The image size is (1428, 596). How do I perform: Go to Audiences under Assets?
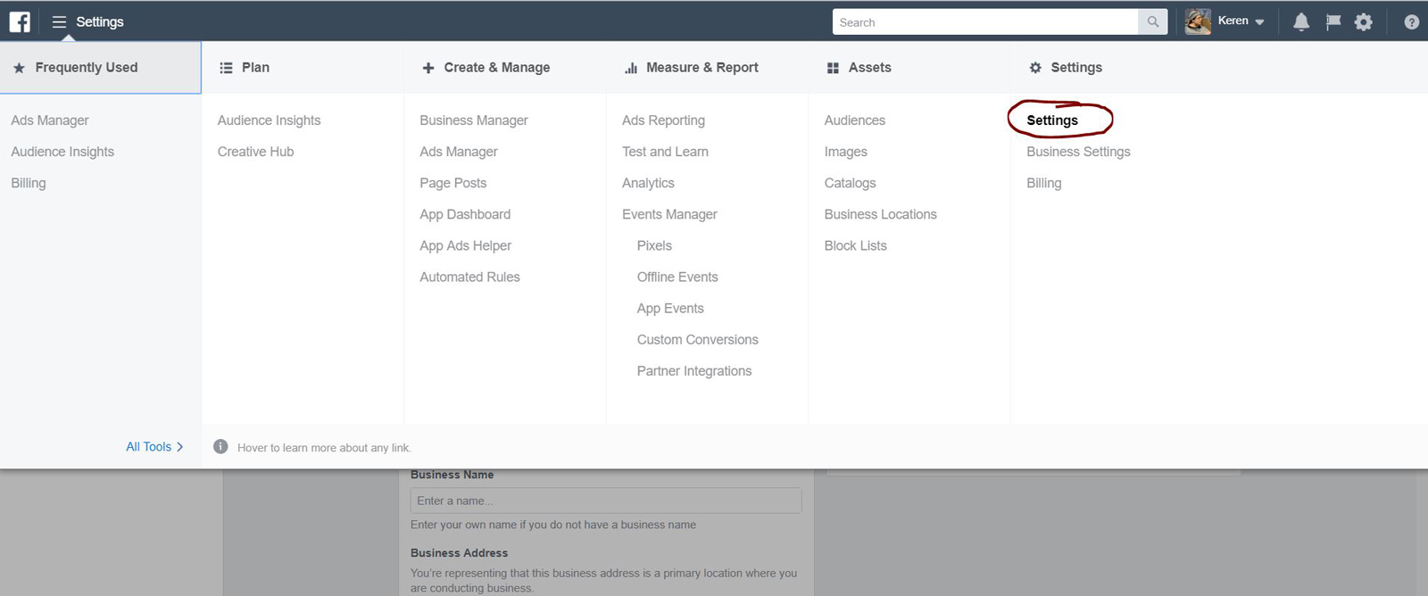[854, 120]
